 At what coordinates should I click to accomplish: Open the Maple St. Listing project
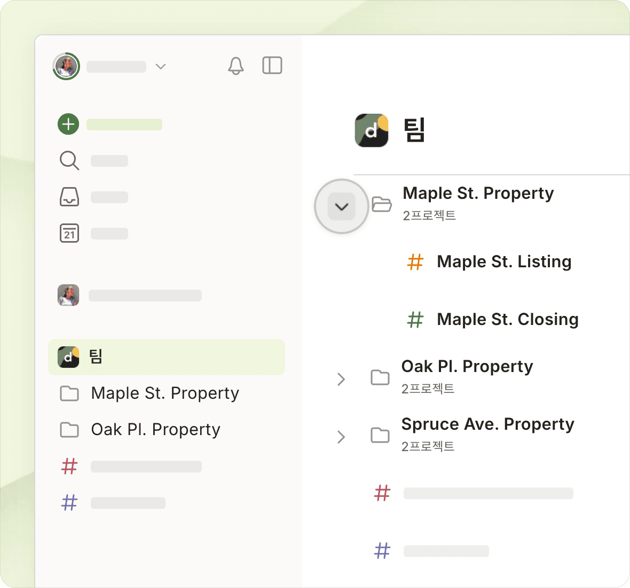point(503,261)
